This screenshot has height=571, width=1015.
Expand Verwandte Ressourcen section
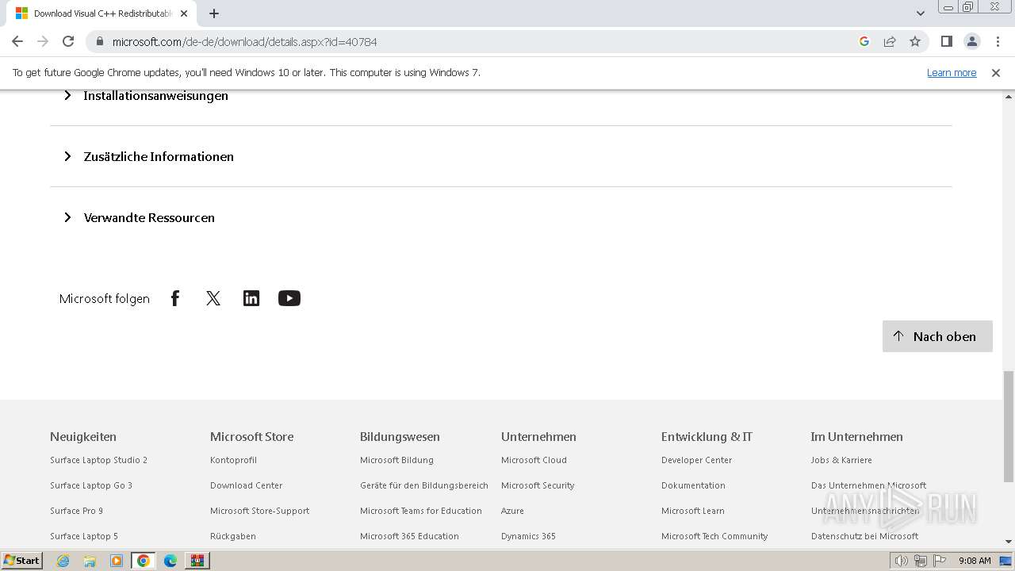point(149,217)
